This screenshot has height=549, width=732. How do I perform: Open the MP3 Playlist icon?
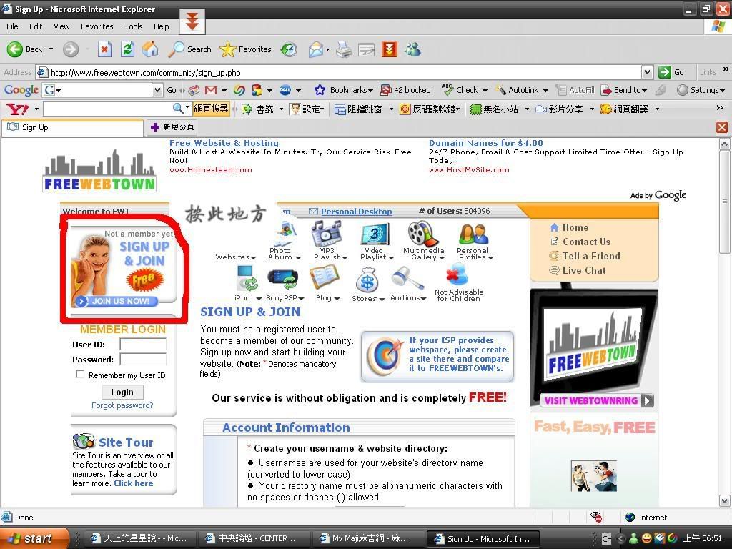pos(327,233)
